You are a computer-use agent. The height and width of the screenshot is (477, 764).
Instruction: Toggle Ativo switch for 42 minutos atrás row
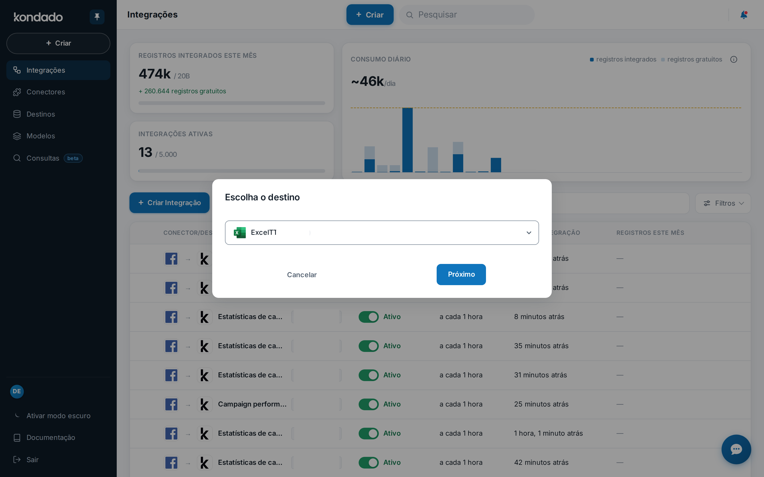pyautogui.click(x=368, y=462)
